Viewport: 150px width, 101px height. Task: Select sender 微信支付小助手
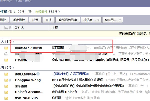pos(25,74)
